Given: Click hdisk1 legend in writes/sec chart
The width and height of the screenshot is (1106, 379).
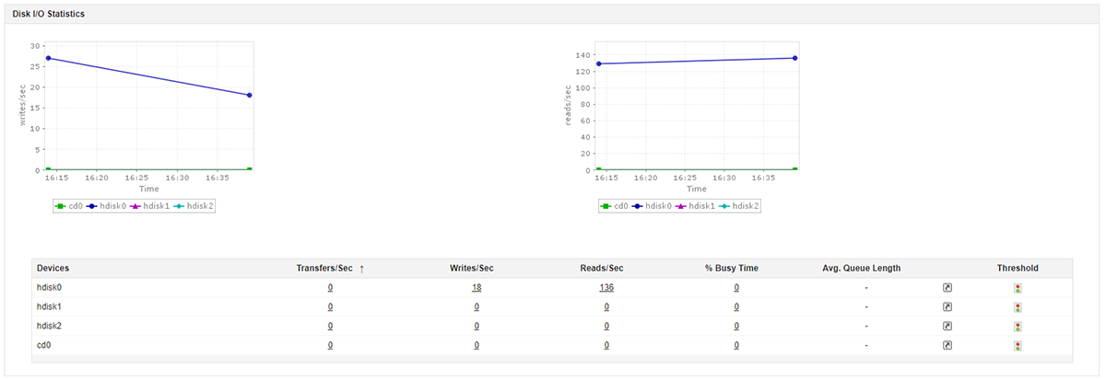Looking at the screenshot, I should point(152,206).
